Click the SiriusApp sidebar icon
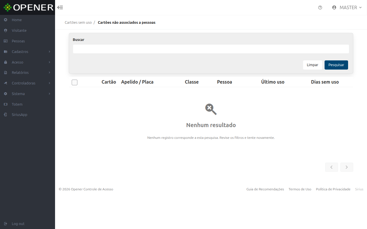 tap(5, 114)
